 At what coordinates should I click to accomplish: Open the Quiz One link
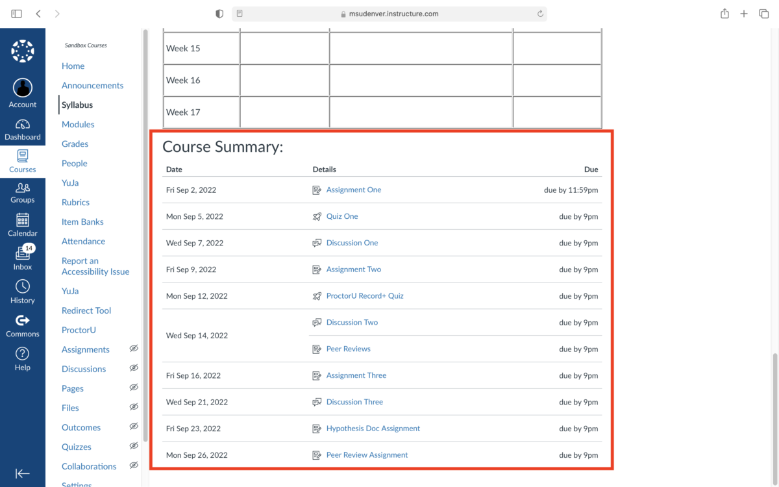tap(342, 216)
